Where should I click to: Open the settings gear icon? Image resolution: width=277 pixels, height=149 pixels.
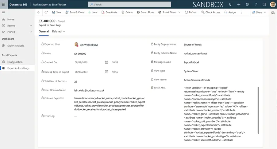click(x=247, y=4)
